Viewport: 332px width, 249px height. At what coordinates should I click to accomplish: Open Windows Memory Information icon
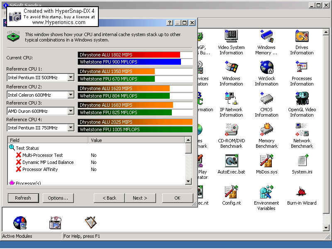pyautogui.click(x=266, y=42)
